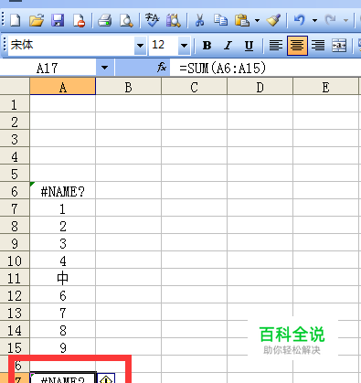This screenshot has height=383, width=361.
Task: Click cell A6 showing #NAME?
Action: pos(63,191)
